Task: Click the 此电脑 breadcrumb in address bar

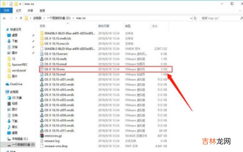Action: click(x=37, y=18)
